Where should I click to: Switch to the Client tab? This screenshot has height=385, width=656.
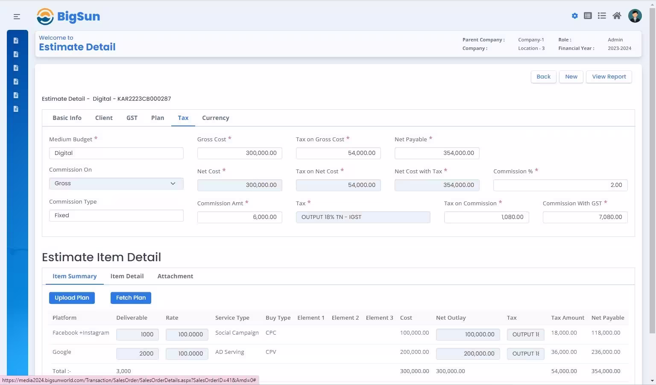pos(104,118)
